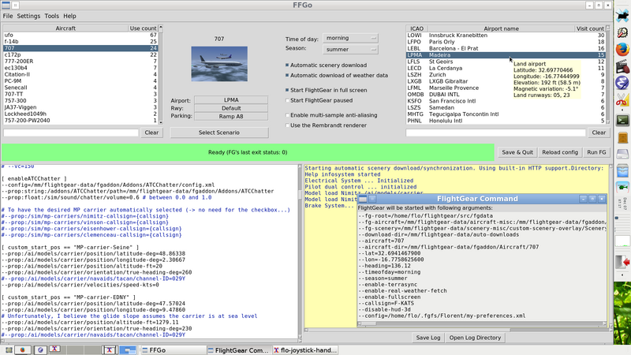Select KSFO San Francisco Intl row
Image resolution: width=631 pixels, height=355 pixels.
click(x=506, y=101)
